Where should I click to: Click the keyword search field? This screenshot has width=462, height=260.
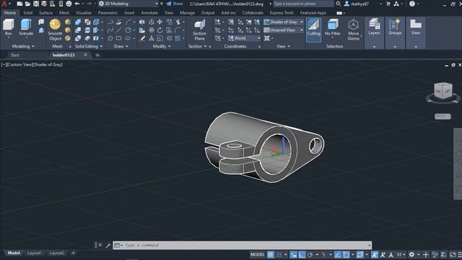point(303,4)
